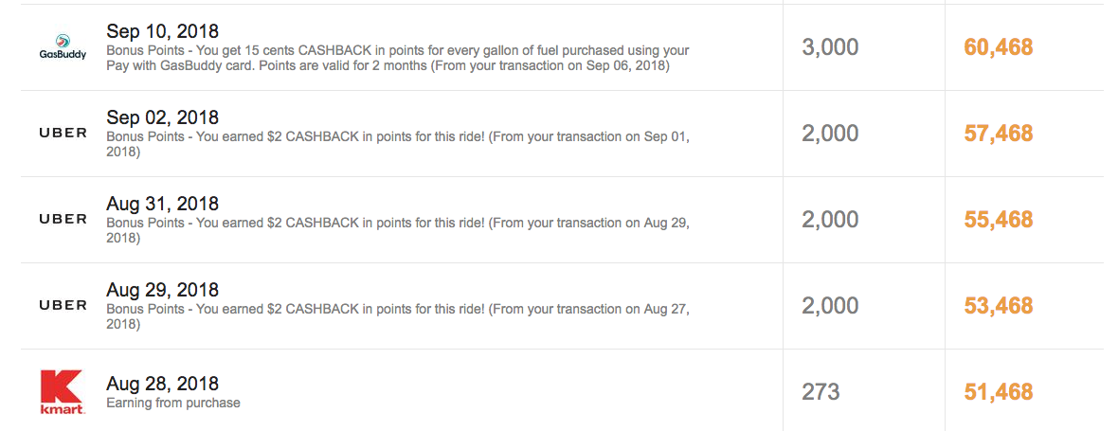Click the 55,468 balance total
This screenshot has width=1118, height=431.
coord(999,220)
